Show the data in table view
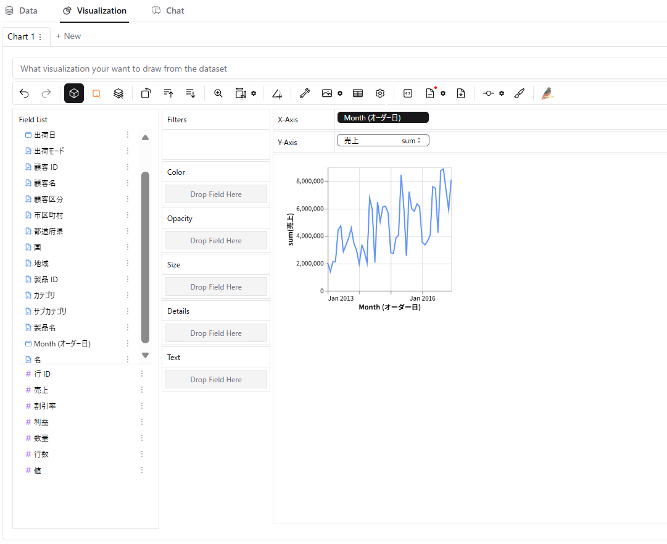The image size is (667, 544). point(357,93)
